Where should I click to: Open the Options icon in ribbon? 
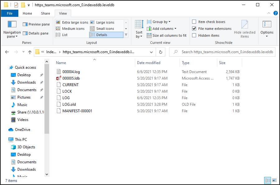pos(267,25)
